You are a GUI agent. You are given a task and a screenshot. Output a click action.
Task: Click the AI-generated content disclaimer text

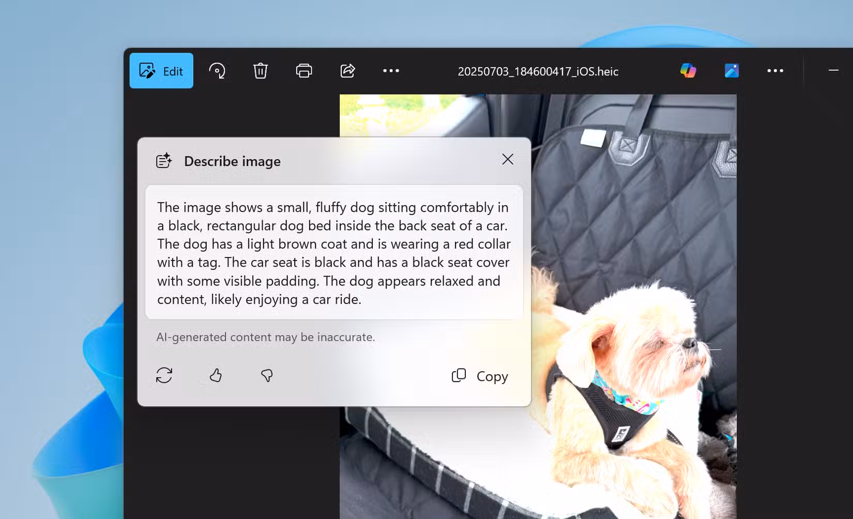pyautogui.click(x=266, y=337)
